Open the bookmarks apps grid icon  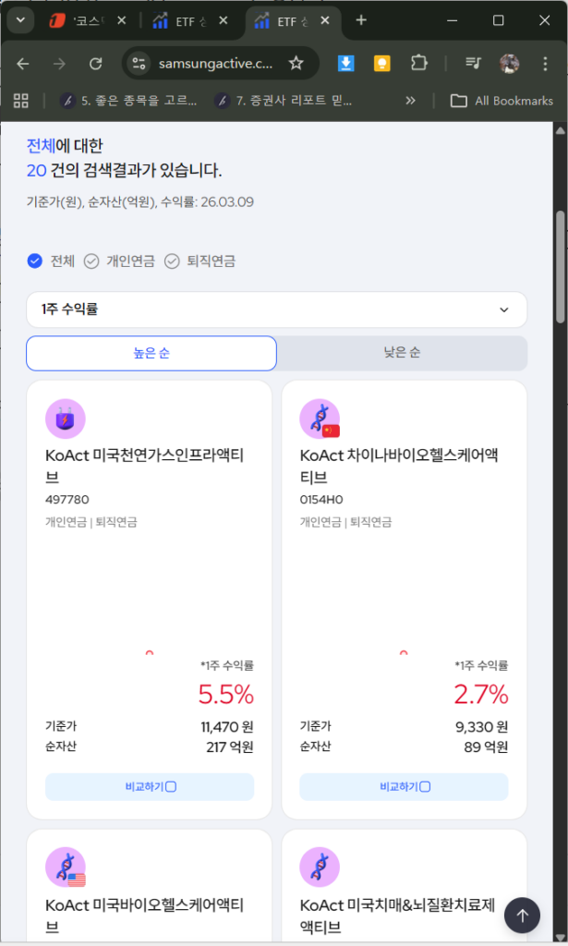[x=21, y=101]
